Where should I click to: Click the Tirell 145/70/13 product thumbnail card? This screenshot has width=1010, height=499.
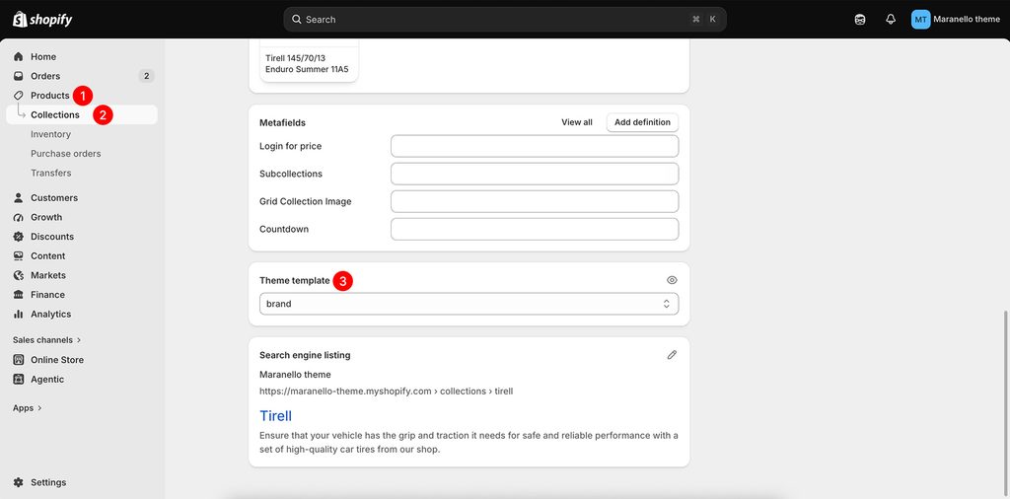pos(309,60)
